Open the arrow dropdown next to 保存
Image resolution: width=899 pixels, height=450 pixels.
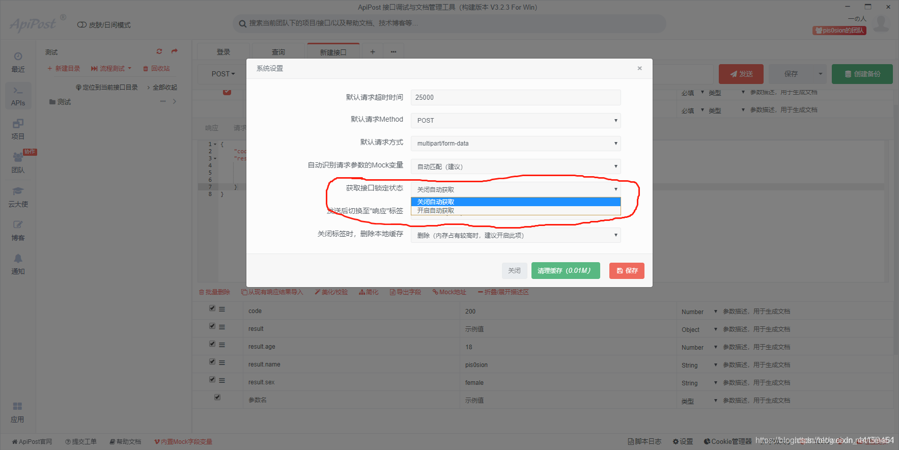[821, 74]
